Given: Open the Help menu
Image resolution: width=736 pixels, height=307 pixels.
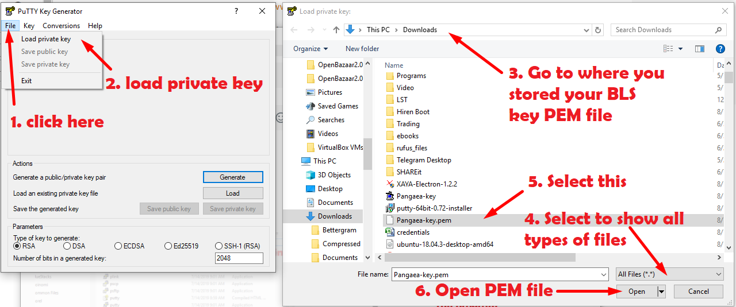Looking at the screenshot, I should click(95, 26).
